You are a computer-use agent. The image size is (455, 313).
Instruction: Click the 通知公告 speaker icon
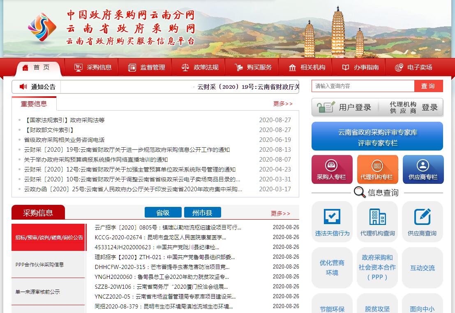(x=23, y=87)
